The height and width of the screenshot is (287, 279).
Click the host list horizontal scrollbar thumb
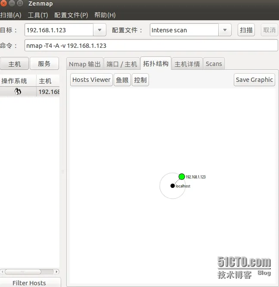point(23,271)
